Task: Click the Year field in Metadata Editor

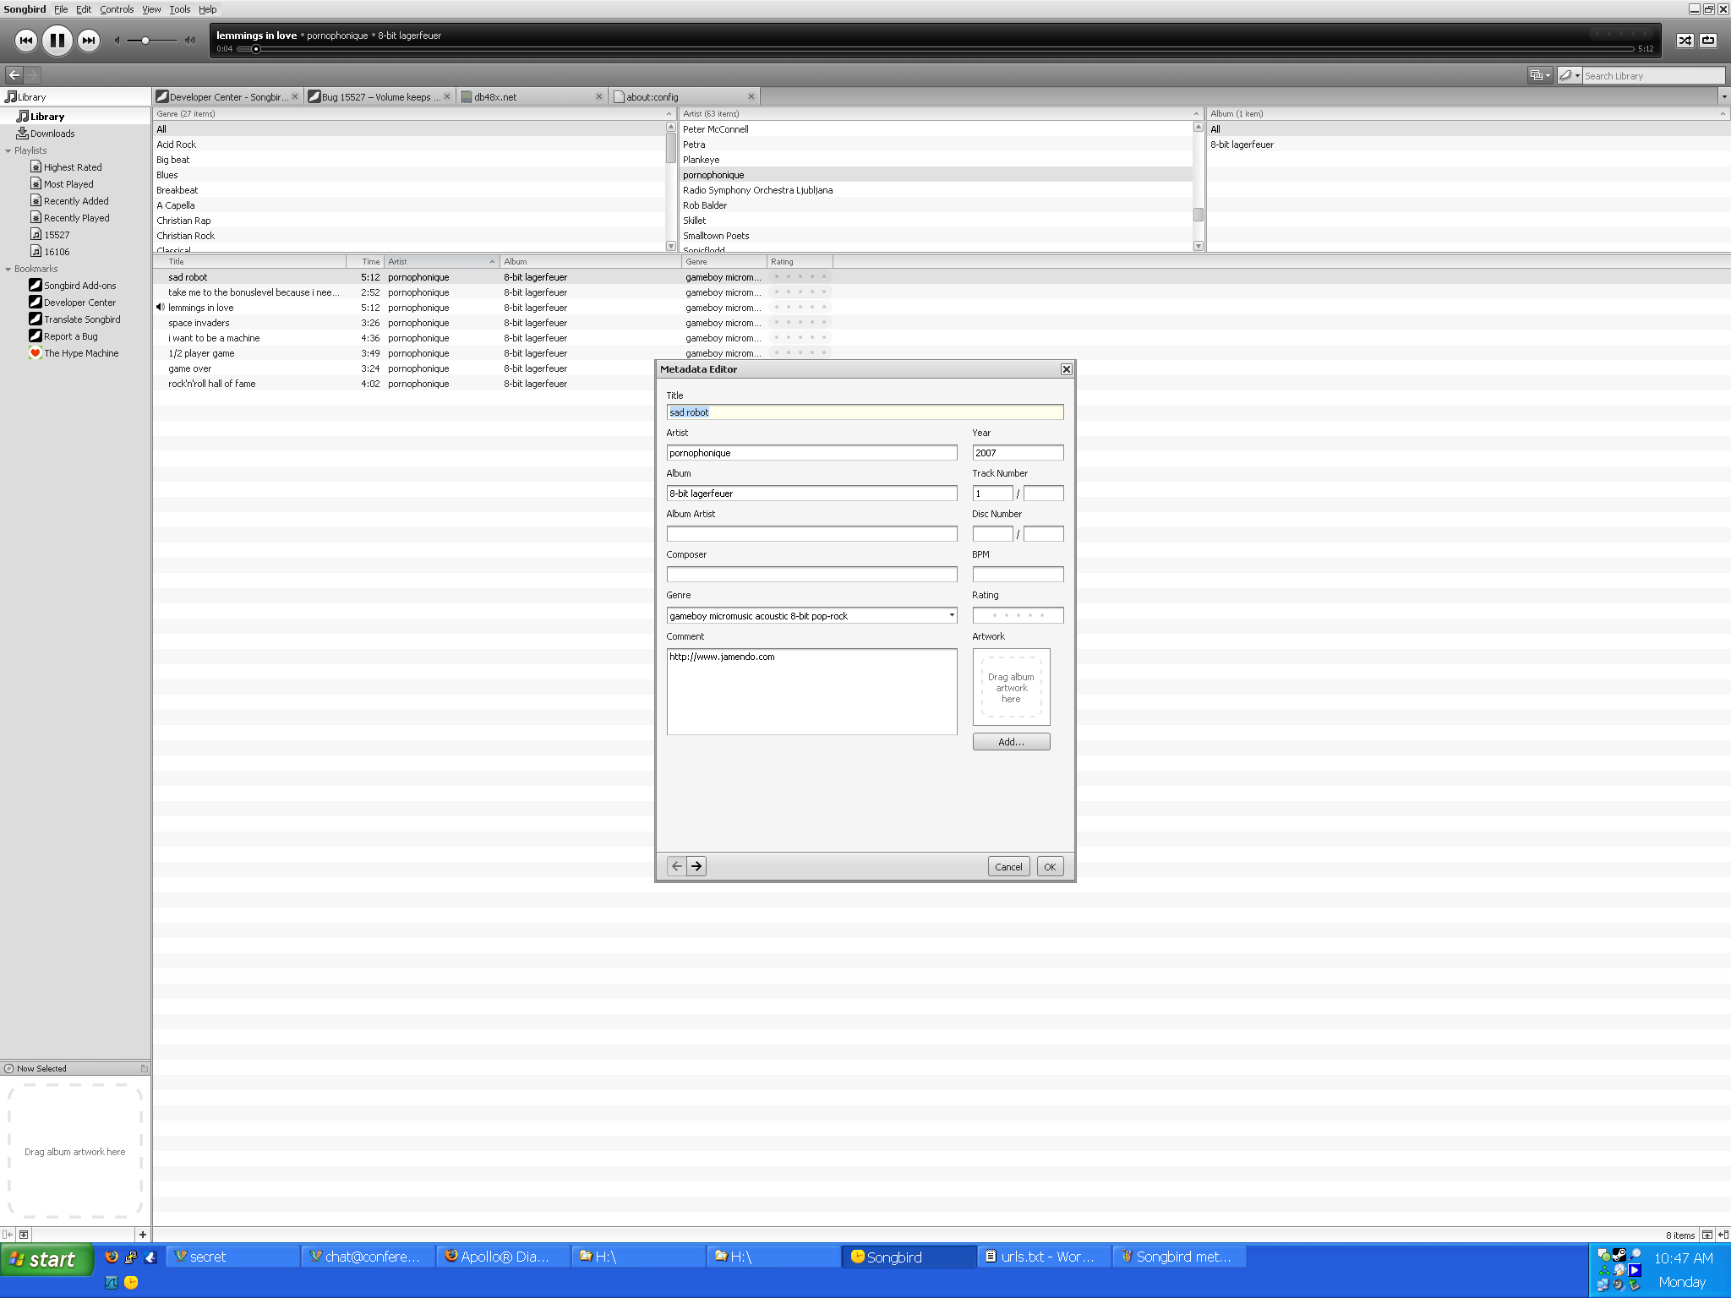Action: 1018,453
